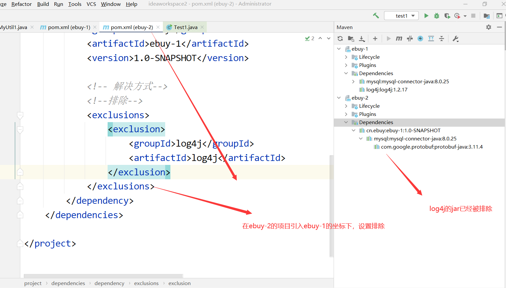Fold the <exclusion> block gutter marker
This screenshot has height=288, width=506.
[20, 130]
